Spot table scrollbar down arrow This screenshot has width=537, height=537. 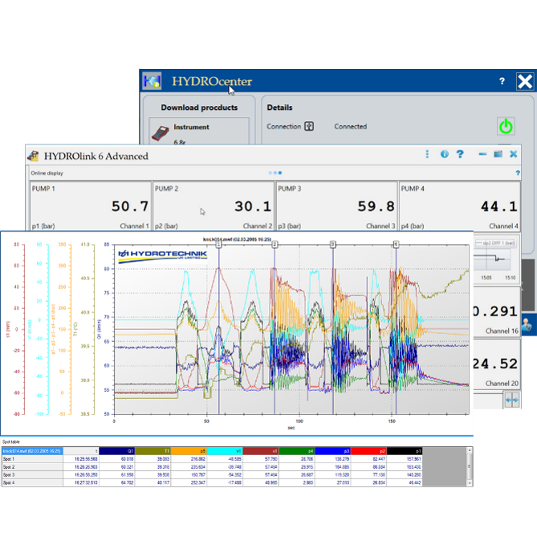coord(470,483)
